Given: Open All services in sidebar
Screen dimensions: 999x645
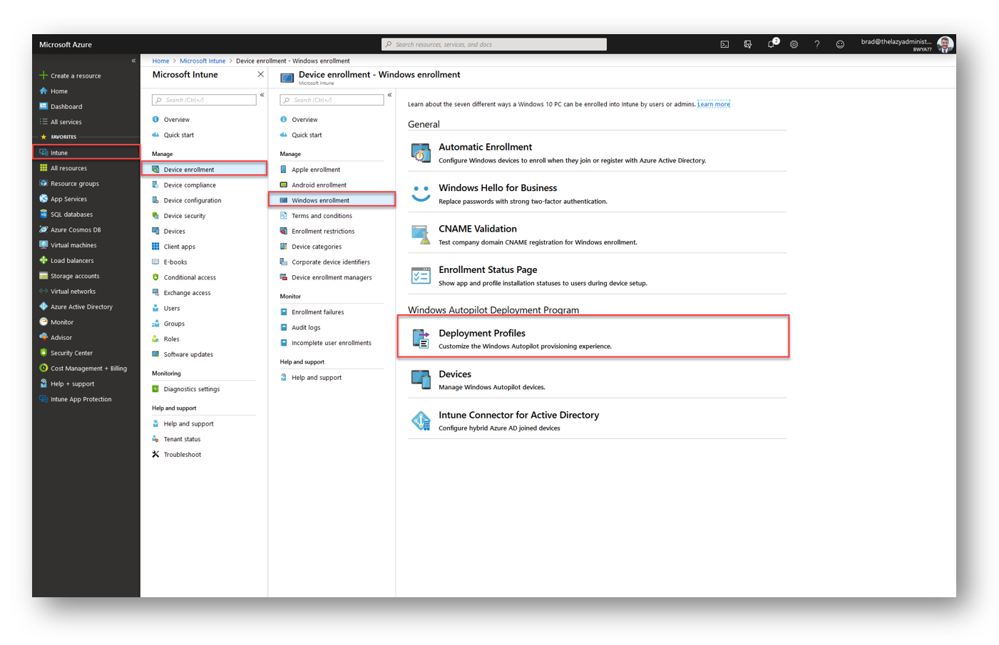Looking at the screenshot, I should (66, 122).
